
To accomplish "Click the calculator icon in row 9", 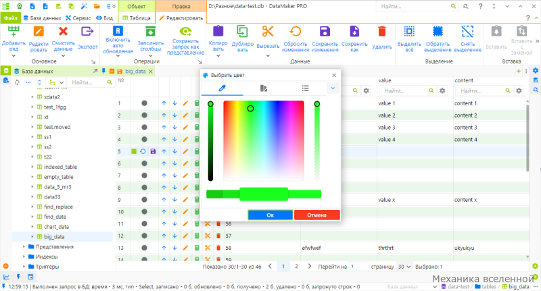I will tap(197, 200).
